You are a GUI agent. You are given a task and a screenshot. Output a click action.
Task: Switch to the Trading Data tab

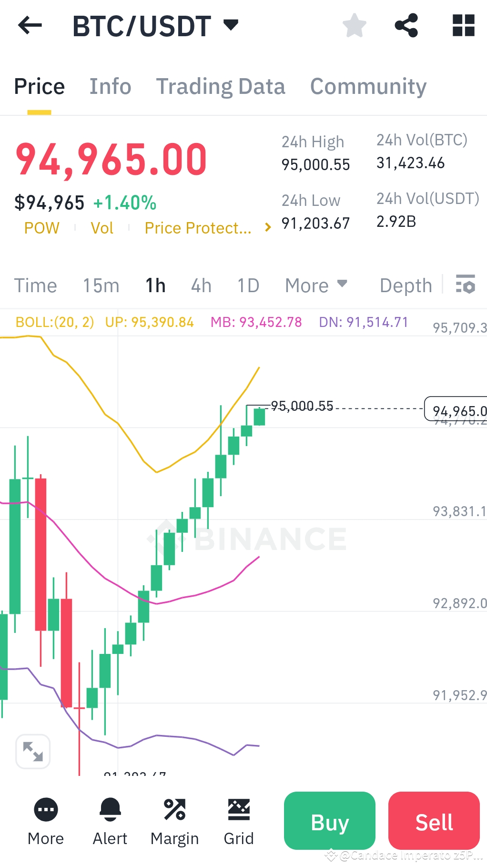(x=221, y=86)
